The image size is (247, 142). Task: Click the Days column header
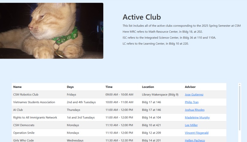[70, 87]
